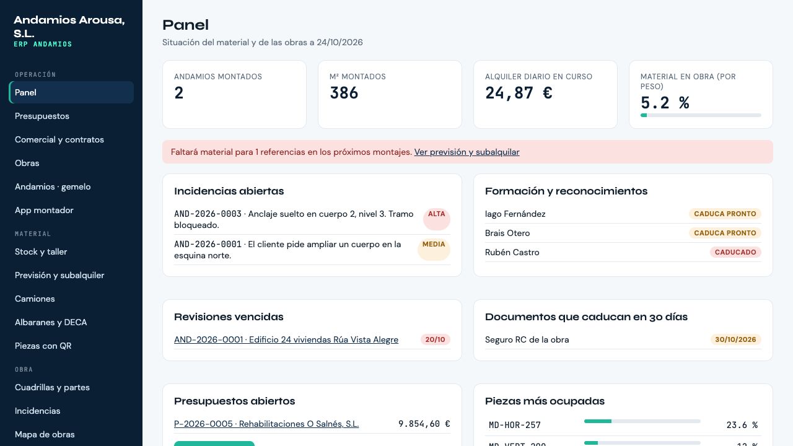Image resolution: width=793 pixels, height=446 pixels.
Task: Select incident text about ampliar un cuerpo
Action: pos(287,250)
